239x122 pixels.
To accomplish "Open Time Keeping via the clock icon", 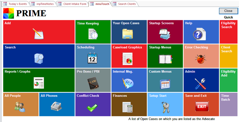I will tap(93, 34).
